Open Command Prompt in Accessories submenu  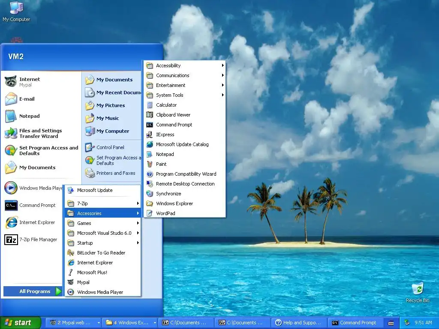pos(184,125)
